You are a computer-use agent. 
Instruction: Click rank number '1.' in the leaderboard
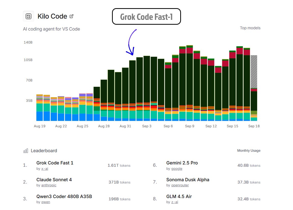25,165
